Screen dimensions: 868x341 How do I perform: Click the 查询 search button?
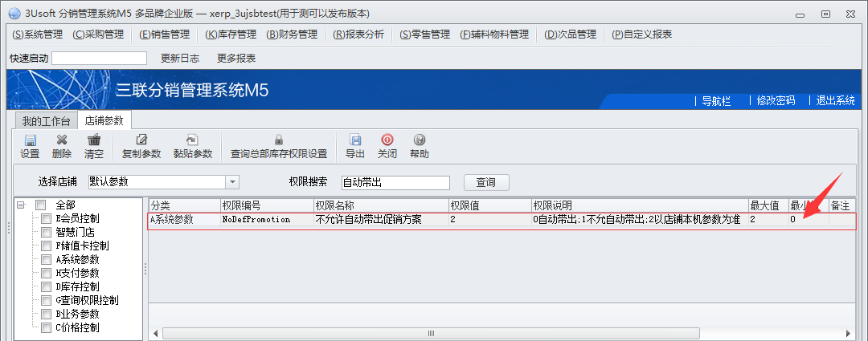click(x=486, y=182)
